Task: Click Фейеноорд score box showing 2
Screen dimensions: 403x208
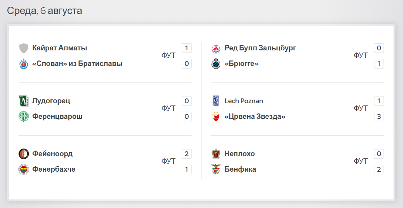Action: click(187, 154)
